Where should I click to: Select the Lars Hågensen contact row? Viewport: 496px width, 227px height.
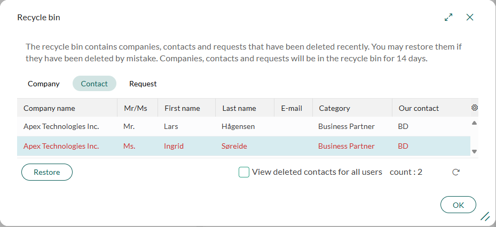tap(243, 127)
